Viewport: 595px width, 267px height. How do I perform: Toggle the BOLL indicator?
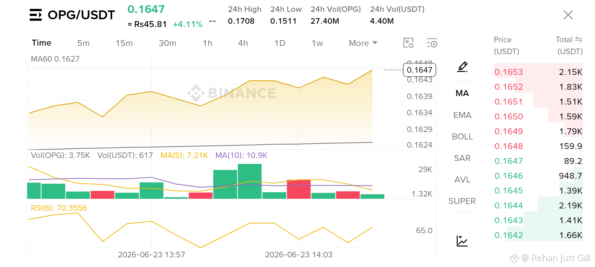[462, 136]
